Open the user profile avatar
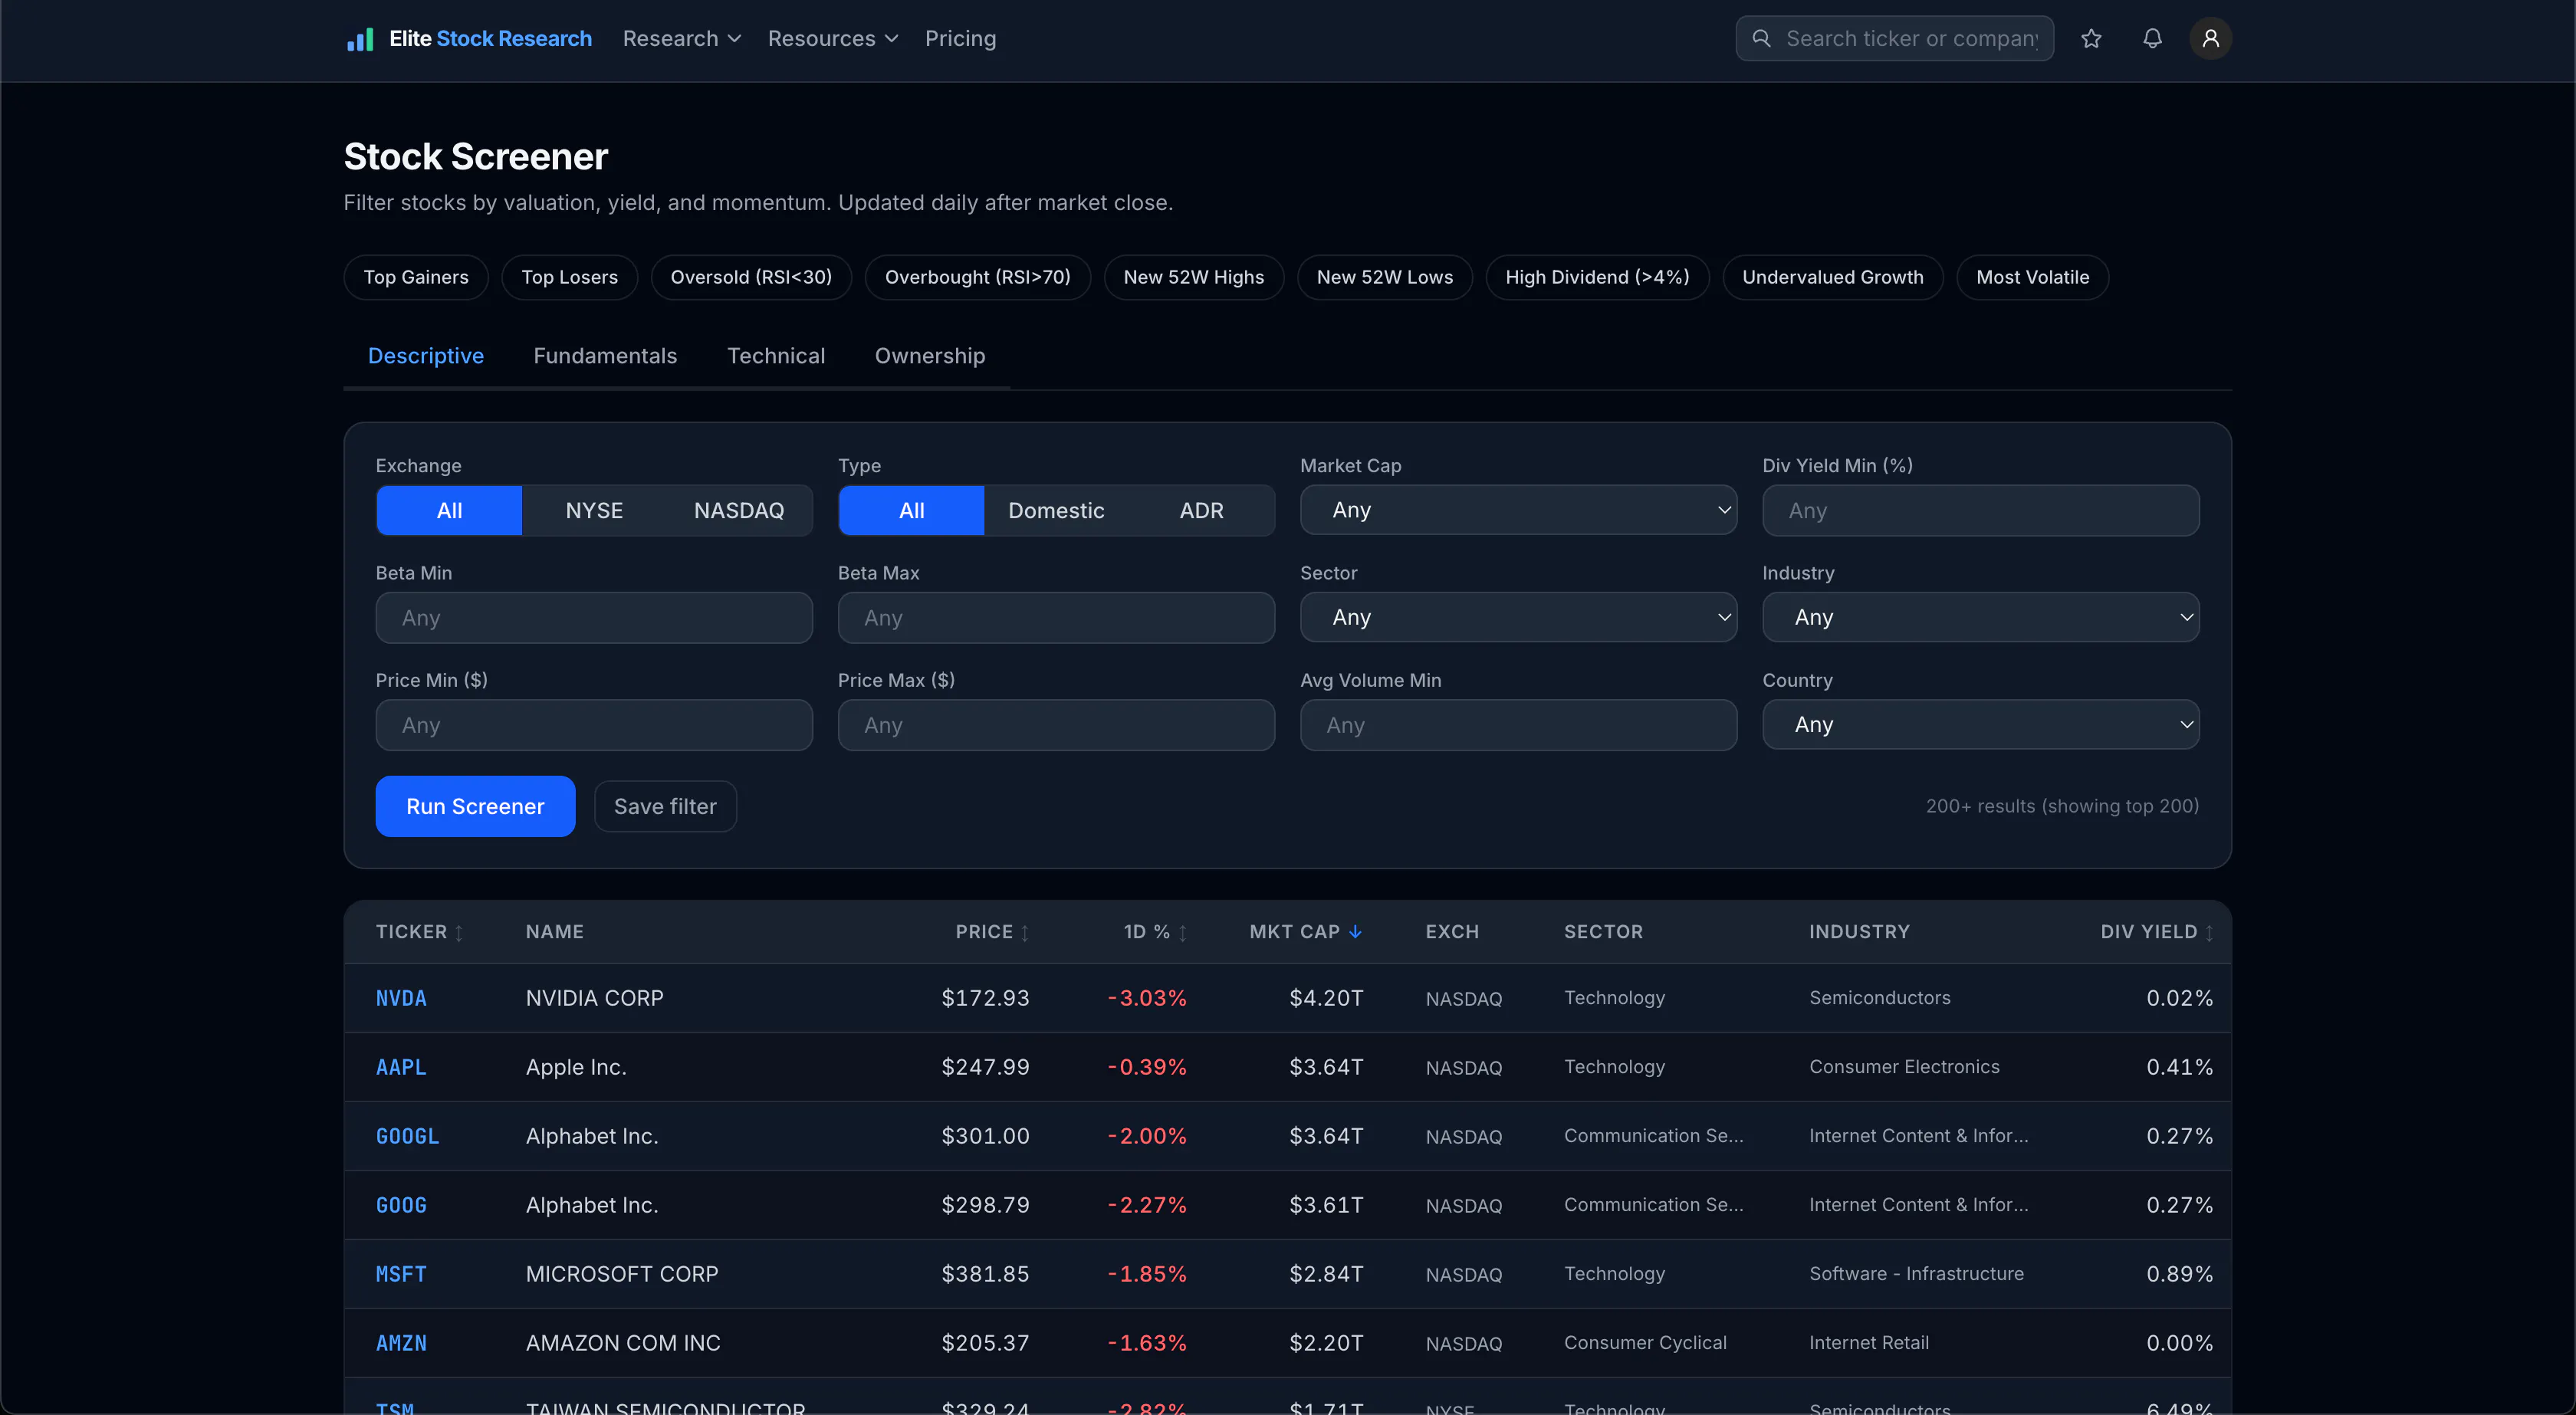 2211,39
